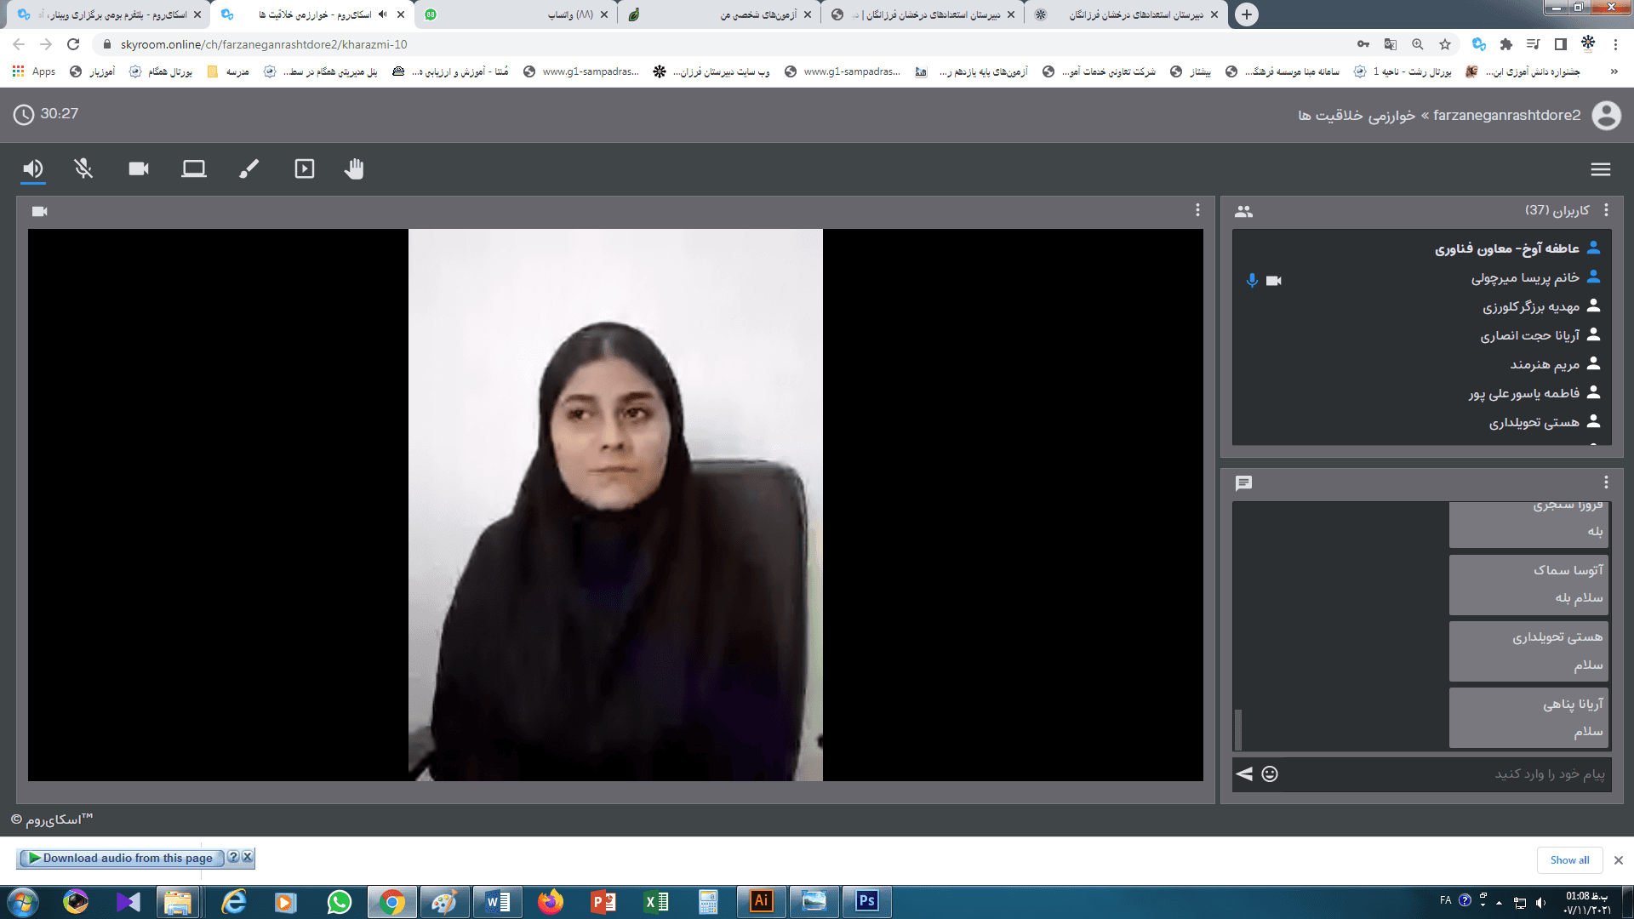Start screen sharing with the laptop icon
Image resolution: width=1634 pixels, height=919 pixels.
click(x=193, y=168)
